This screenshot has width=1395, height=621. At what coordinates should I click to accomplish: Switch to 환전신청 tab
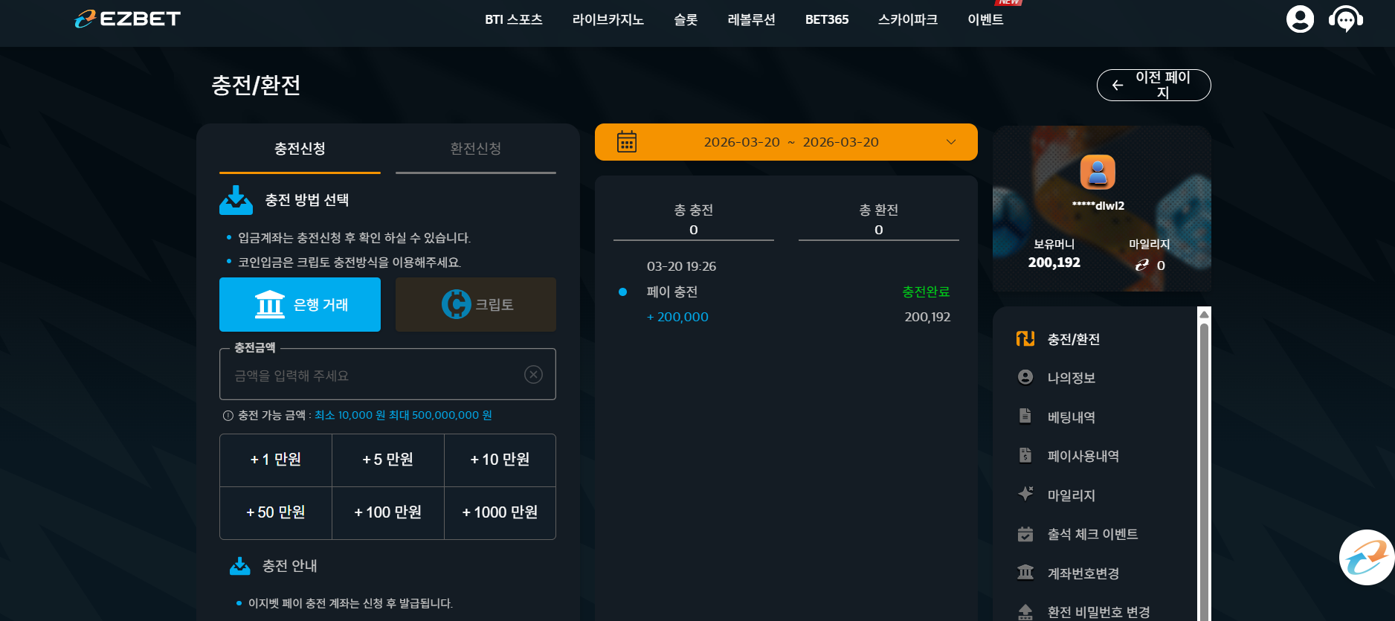476,149
